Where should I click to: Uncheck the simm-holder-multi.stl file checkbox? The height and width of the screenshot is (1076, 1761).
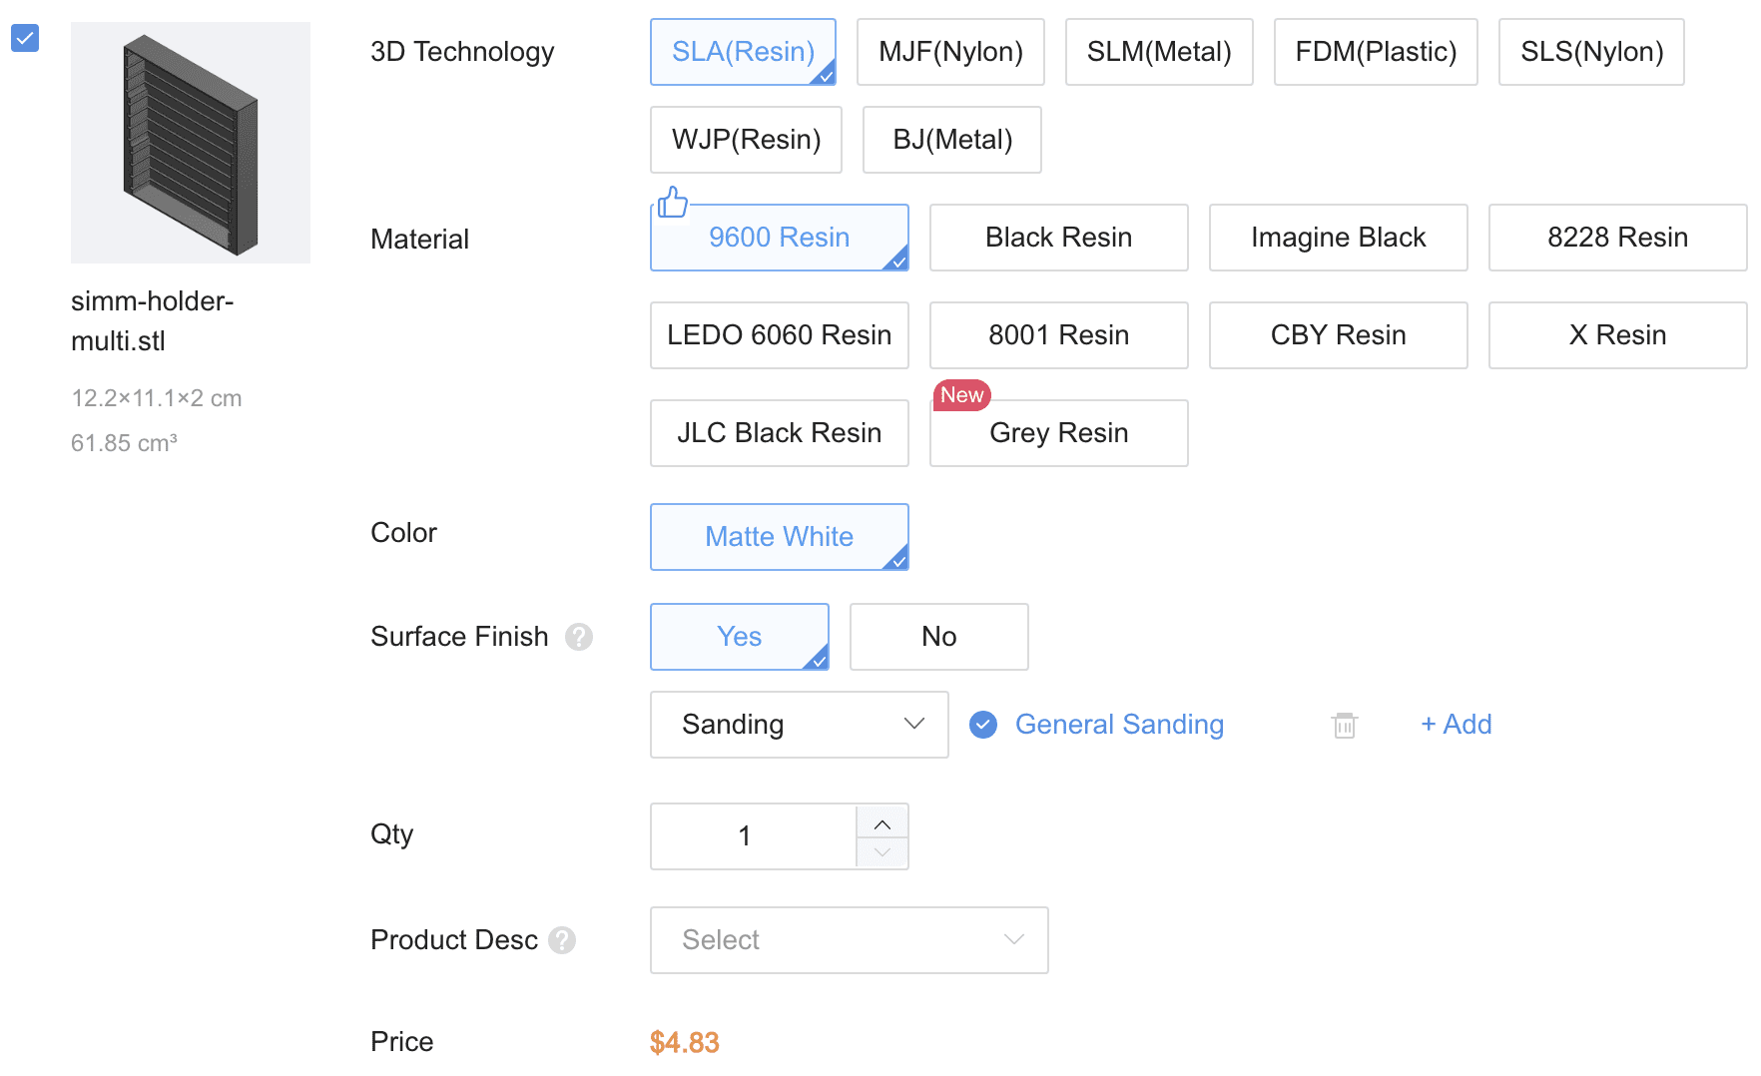pyautogui.click(x=25, y=38)
